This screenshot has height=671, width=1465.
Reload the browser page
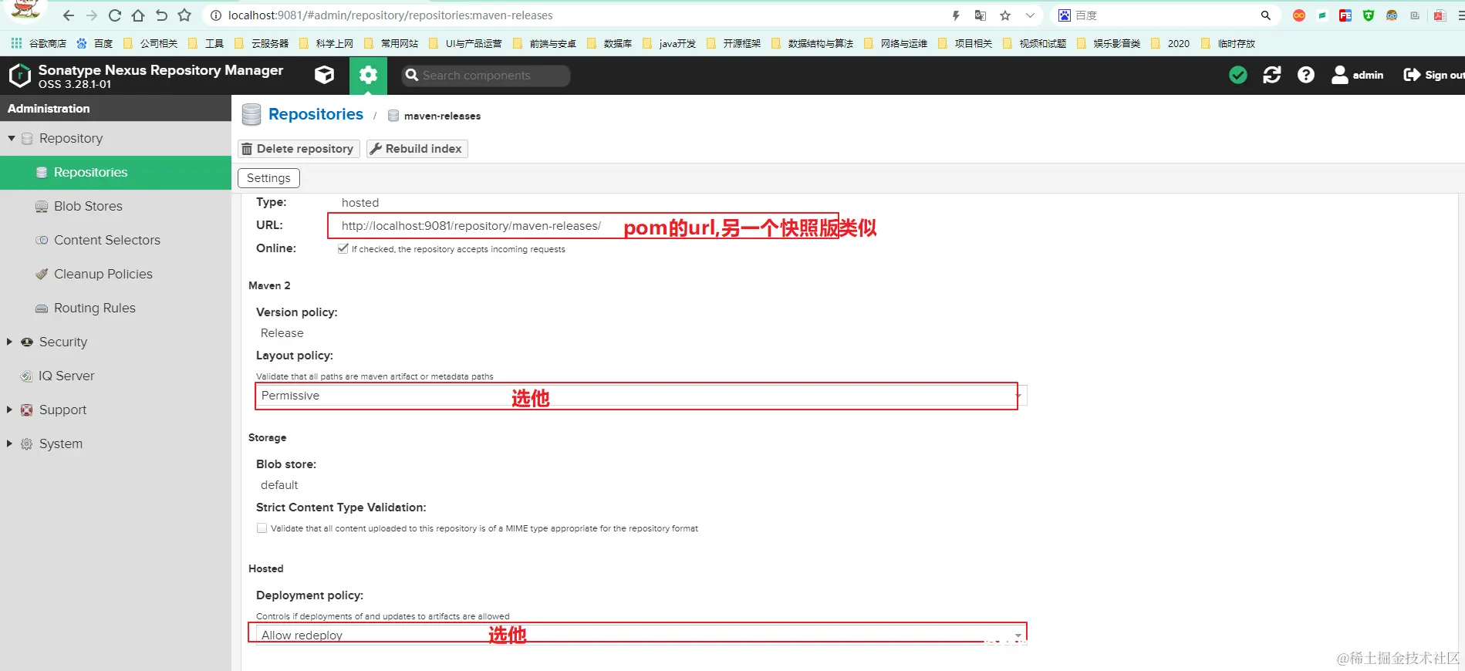(x=115, y=15)
